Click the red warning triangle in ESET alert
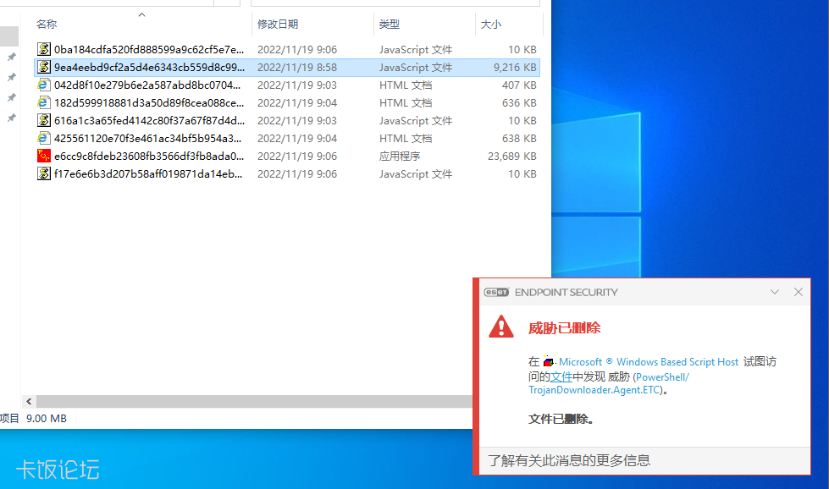This screenshot has height=489, width=829. 501,327
